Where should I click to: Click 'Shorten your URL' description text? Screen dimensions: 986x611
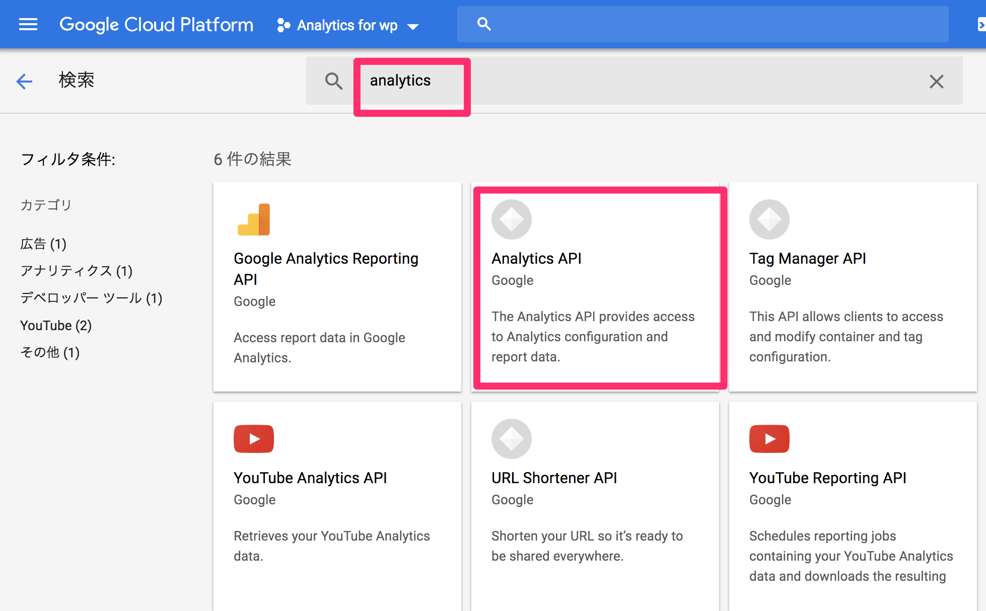(x=587, y=546)
